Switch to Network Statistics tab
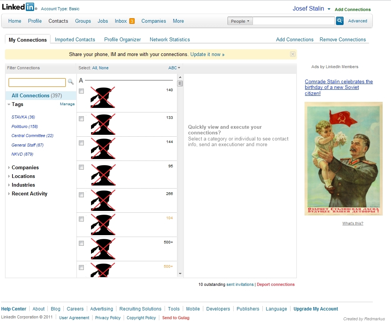The width and height of the screenshot is (391, 326). (170, 40)
